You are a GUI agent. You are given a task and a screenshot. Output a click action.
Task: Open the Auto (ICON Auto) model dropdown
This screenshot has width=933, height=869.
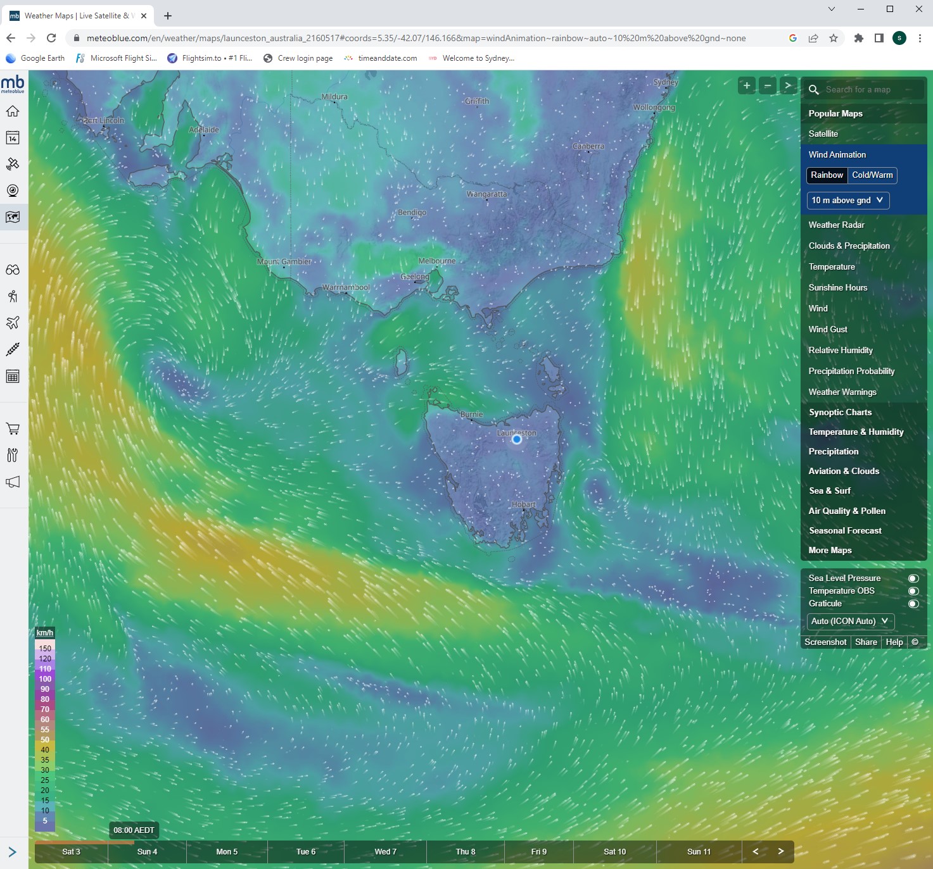tap(850, 622)
